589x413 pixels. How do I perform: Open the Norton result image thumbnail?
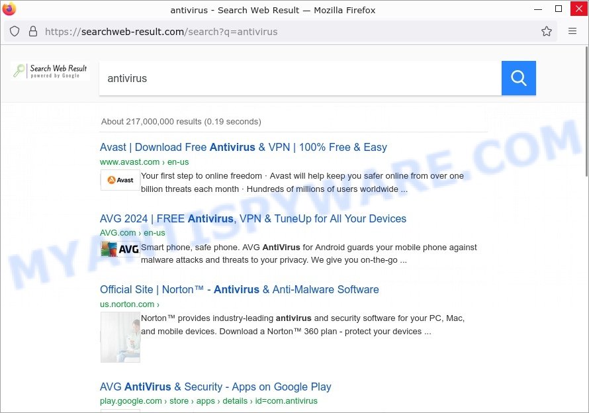click(x=120, y=337)
